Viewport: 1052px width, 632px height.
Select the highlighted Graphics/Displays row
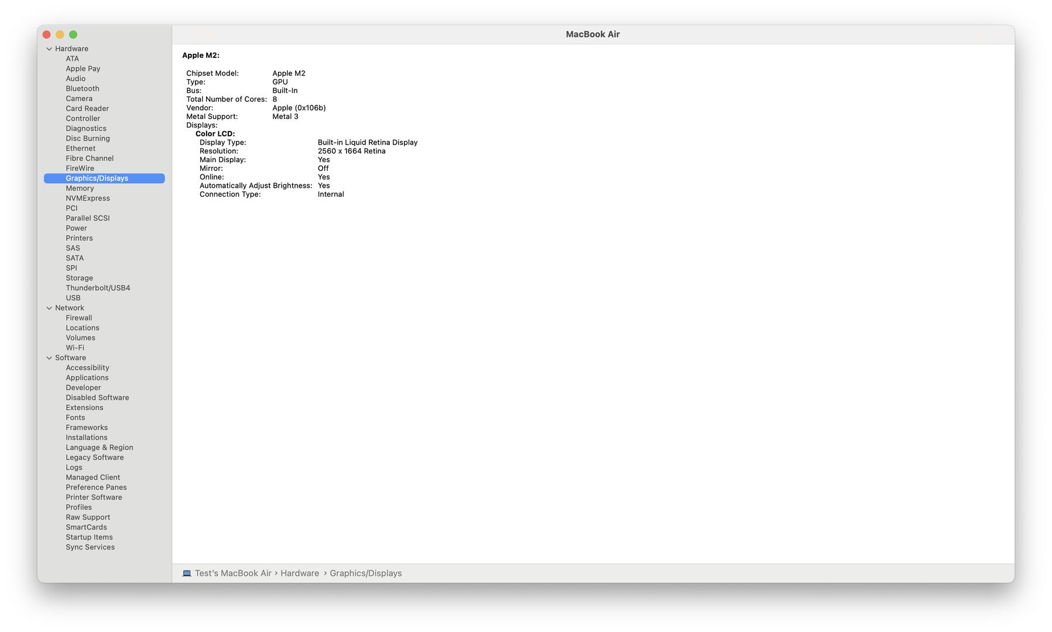104,178
